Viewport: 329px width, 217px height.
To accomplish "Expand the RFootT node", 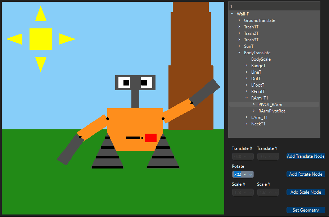I will click(x=247, y=91).
